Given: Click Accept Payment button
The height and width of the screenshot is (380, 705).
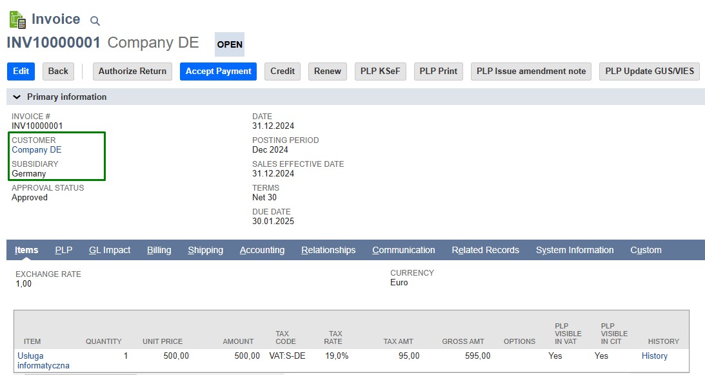Looking at the screenshot, I should tap(218, 71).
